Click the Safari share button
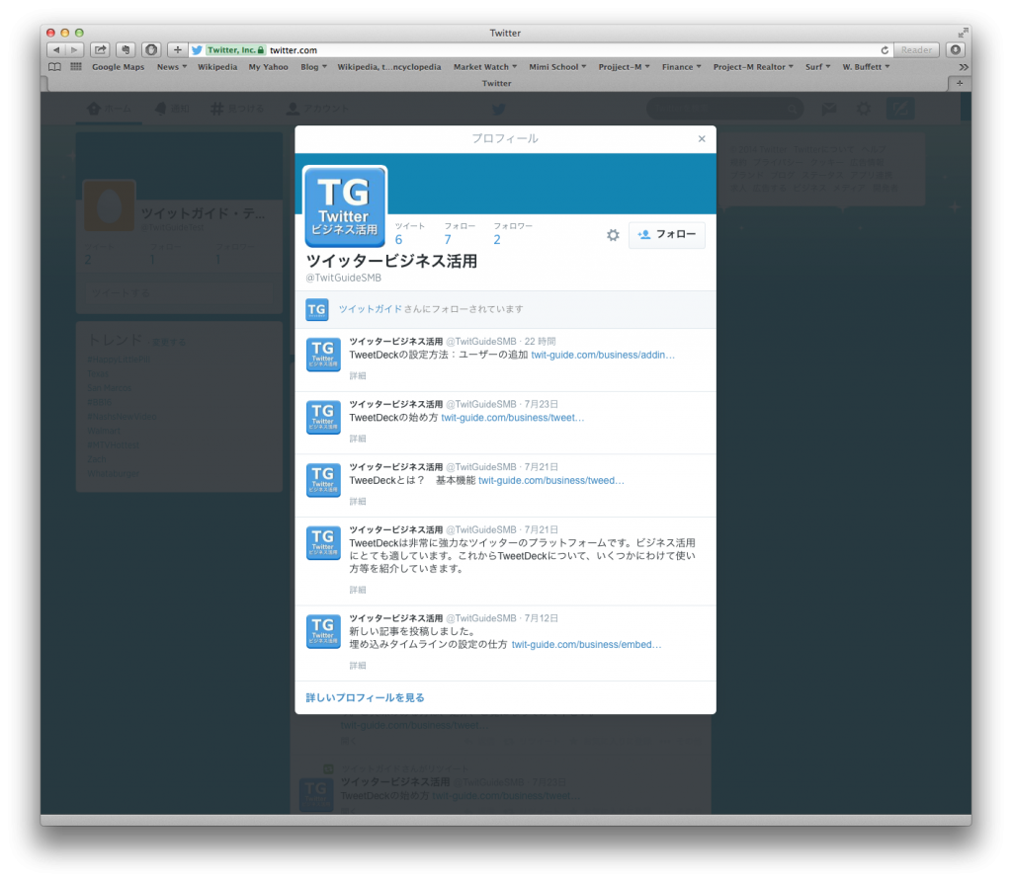Screen dimensions: 1012x882 [100, 49]
